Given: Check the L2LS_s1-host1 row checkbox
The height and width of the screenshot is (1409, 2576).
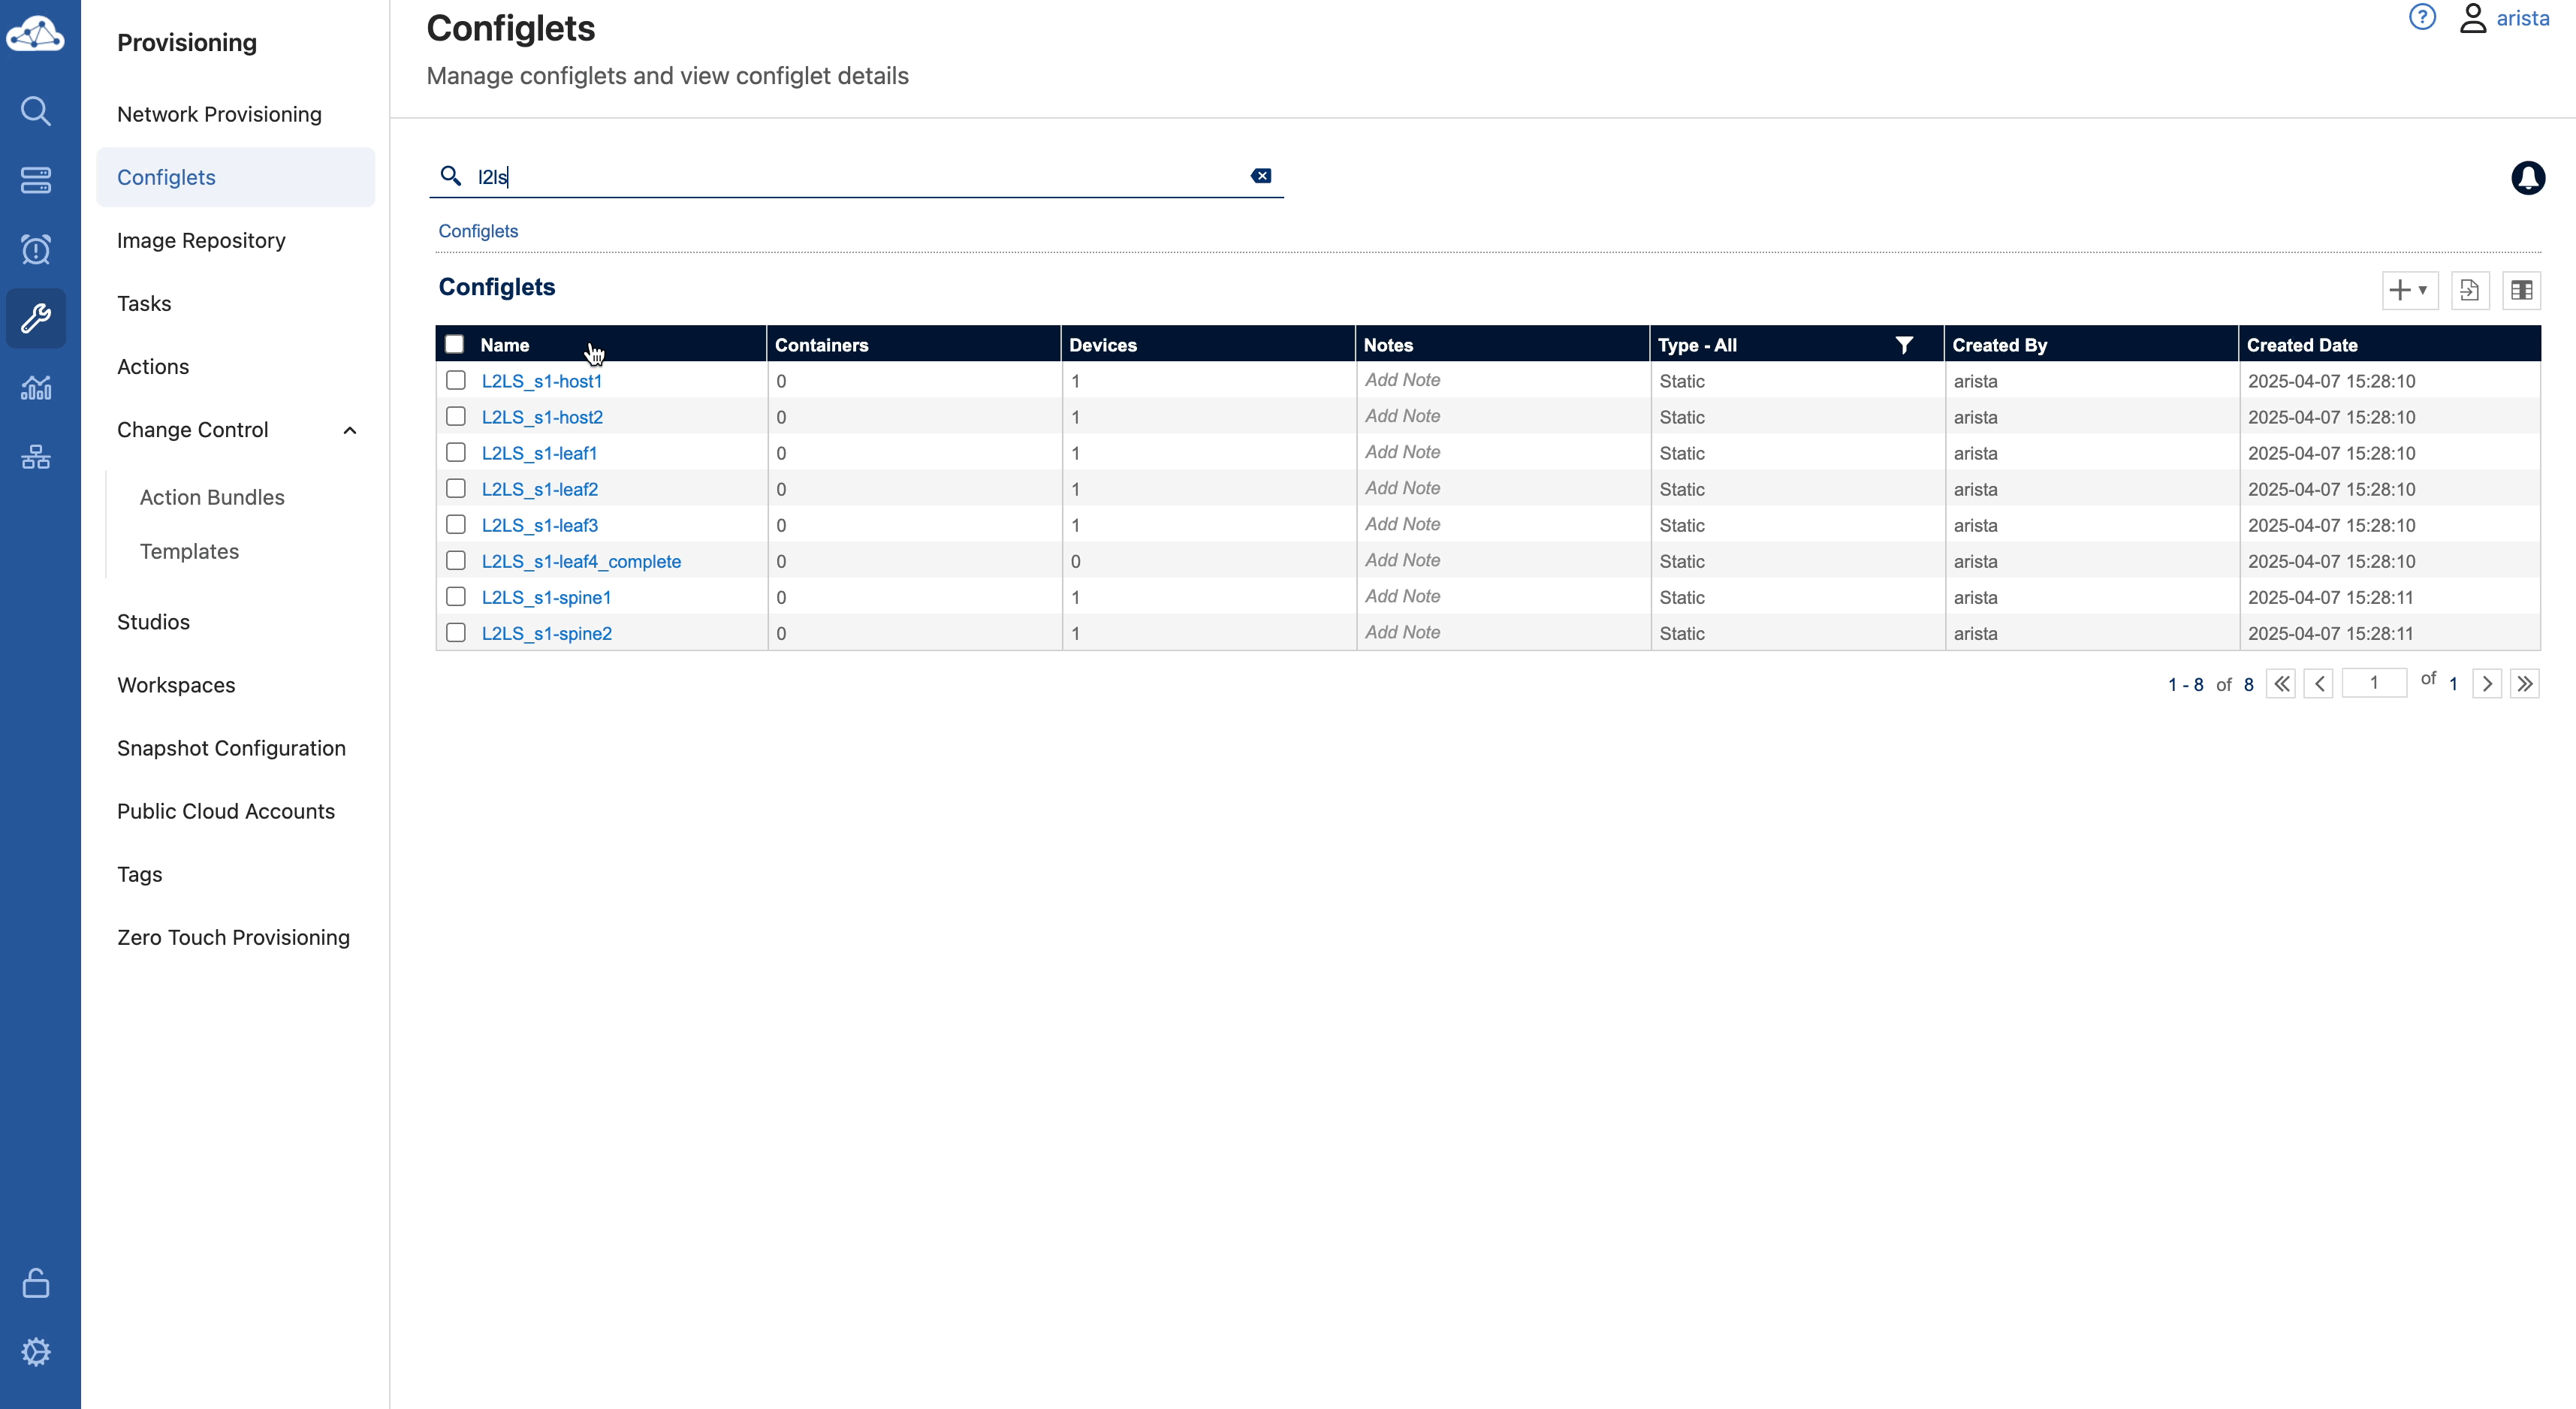Looking at the screenshot, I should click(456, 380).
